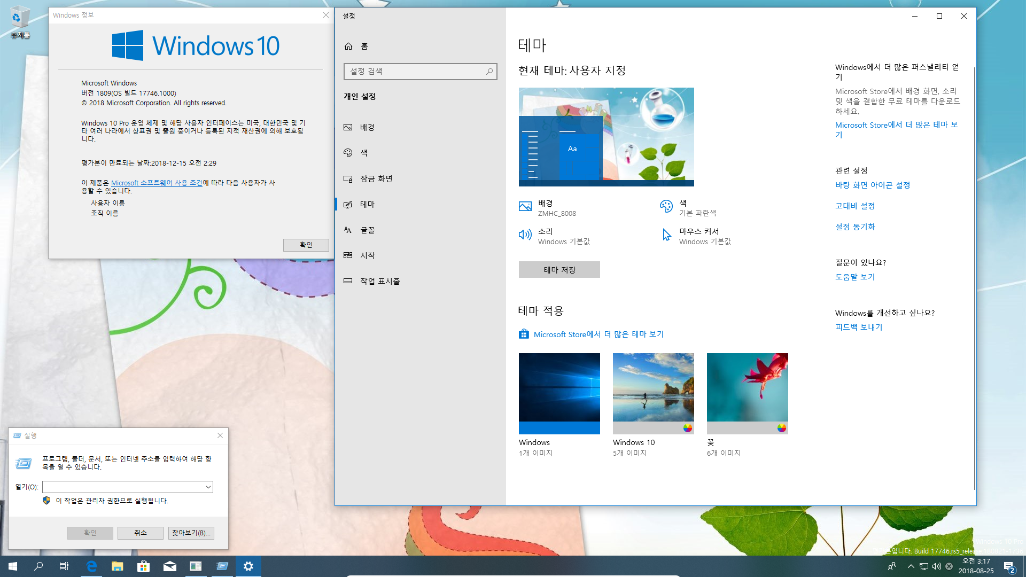Open 바탕 화면 아이콘 설정 link
1026x577 pixels.
click(x=873, y=185)
